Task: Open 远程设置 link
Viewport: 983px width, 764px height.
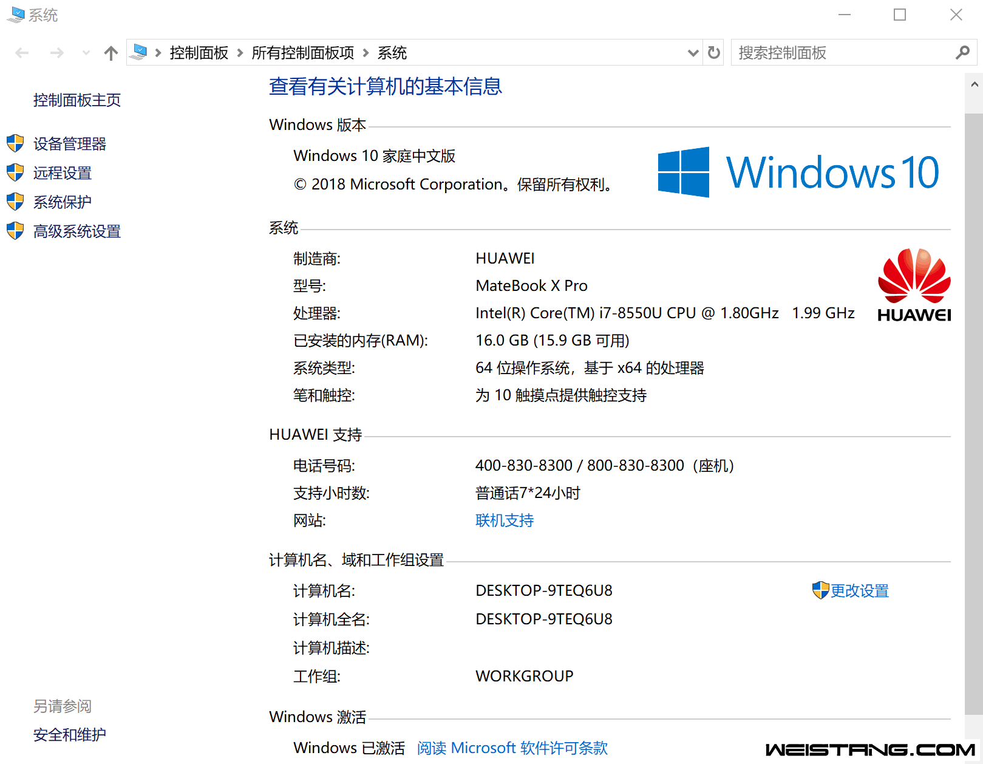Action: coord(63,173)
